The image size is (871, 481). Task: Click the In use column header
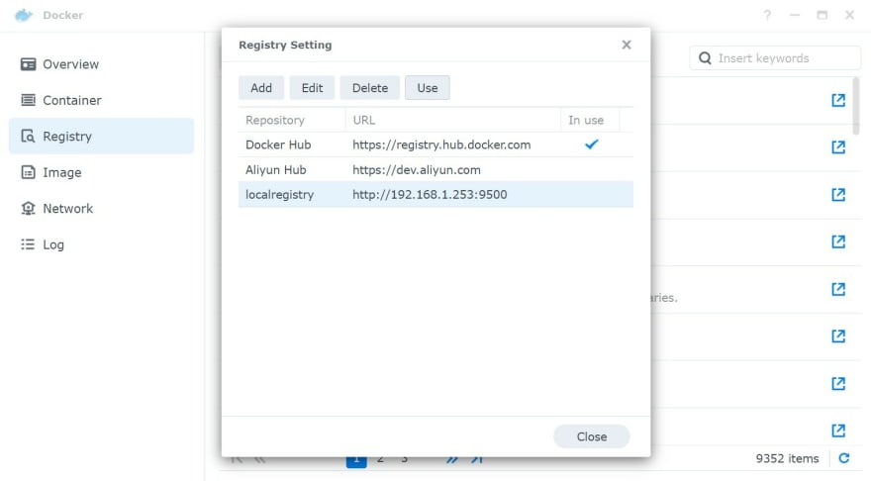click(x=590, y=120)
